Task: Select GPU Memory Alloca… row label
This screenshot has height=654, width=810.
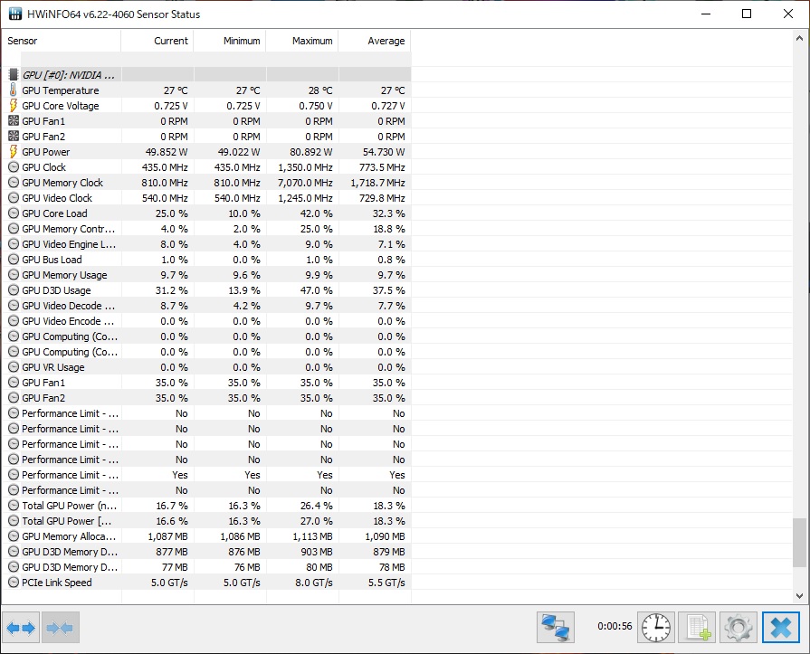Action: coord(69,536)
